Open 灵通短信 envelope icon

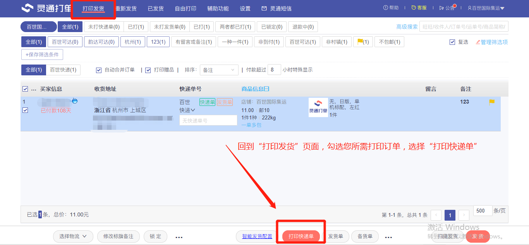tap(264, 9)
